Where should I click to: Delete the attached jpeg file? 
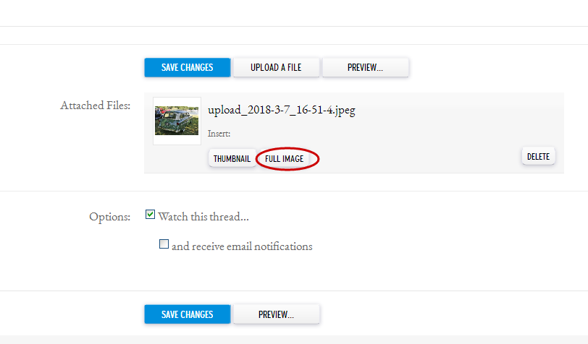point(538,157)
